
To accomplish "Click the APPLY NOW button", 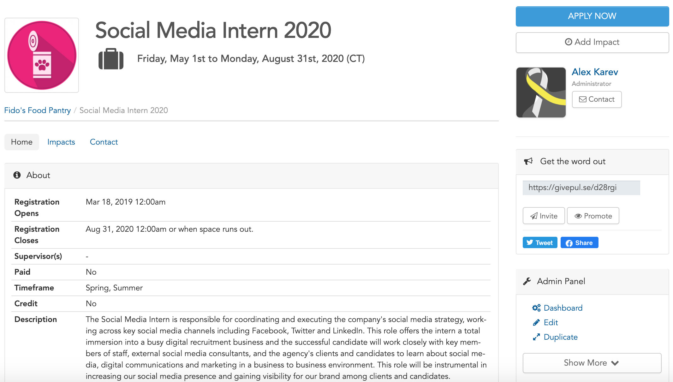I will pyautogui.click(x=592, y=16).
